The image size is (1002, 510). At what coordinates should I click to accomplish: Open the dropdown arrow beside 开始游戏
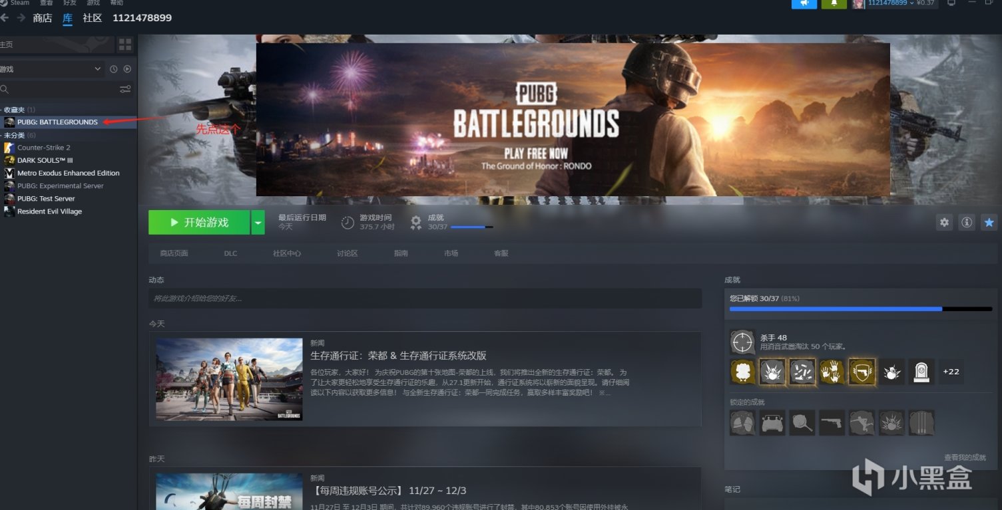258,222
